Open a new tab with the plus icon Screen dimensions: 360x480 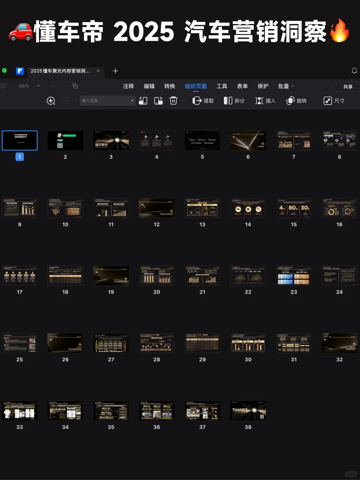115,71
